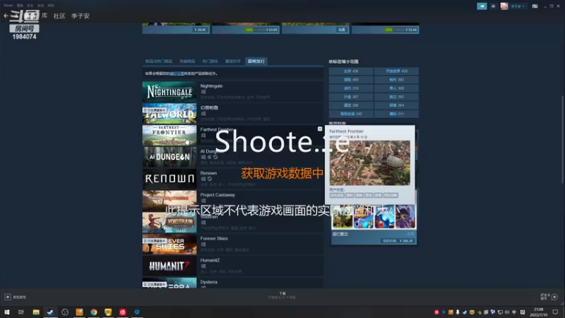Click the Steam icon on the taskbar

pos(50,312)
